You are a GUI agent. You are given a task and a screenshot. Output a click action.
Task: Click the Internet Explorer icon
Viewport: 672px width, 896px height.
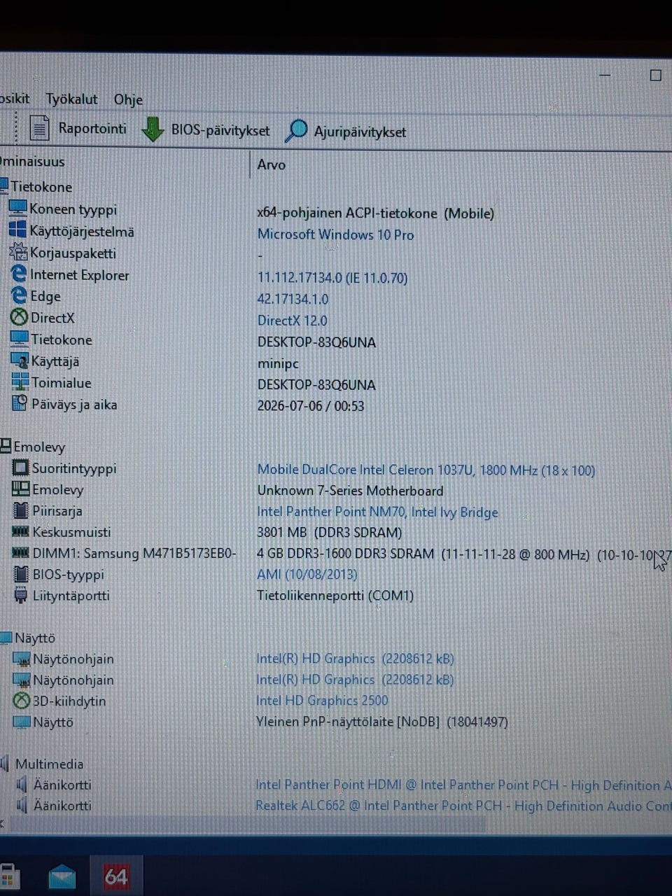[19, 274]
